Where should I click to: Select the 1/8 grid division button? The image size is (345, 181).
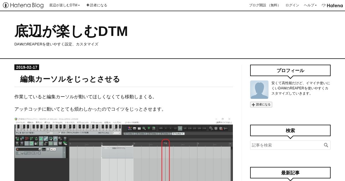tap(185, 128)
